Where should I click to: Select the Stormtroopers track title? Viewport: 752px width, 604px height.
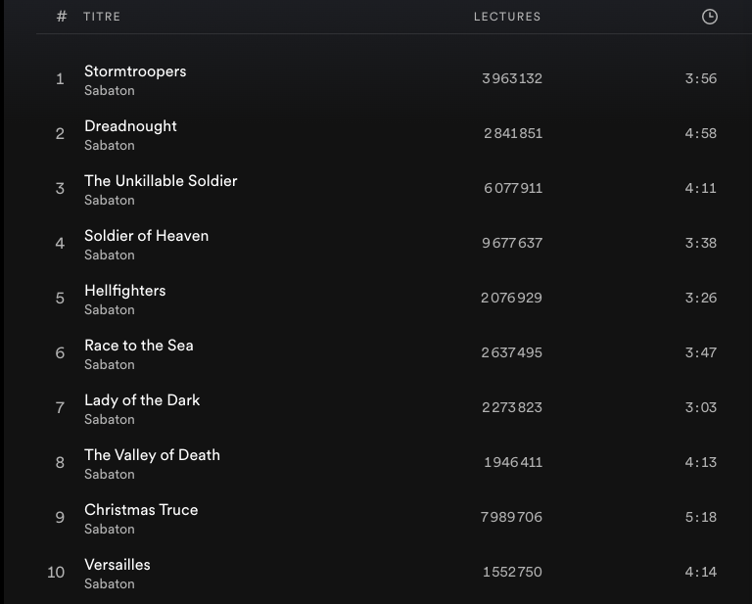[x=135, y=71]
